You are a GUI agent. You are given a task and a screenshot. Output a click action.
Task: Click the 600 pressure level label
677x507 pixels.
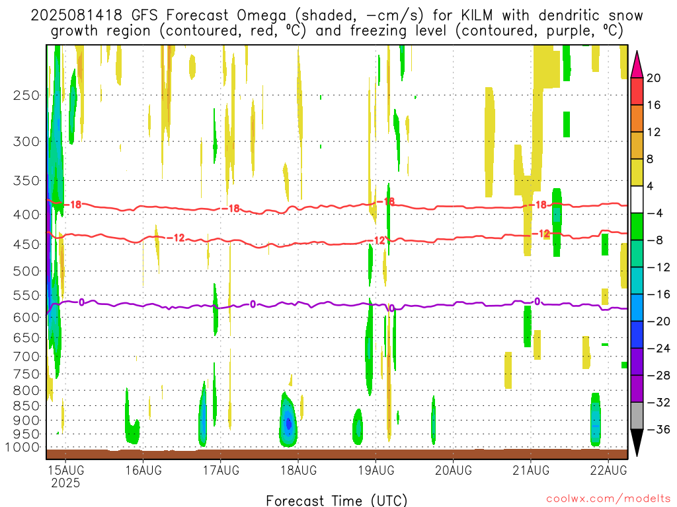point(26,318)
